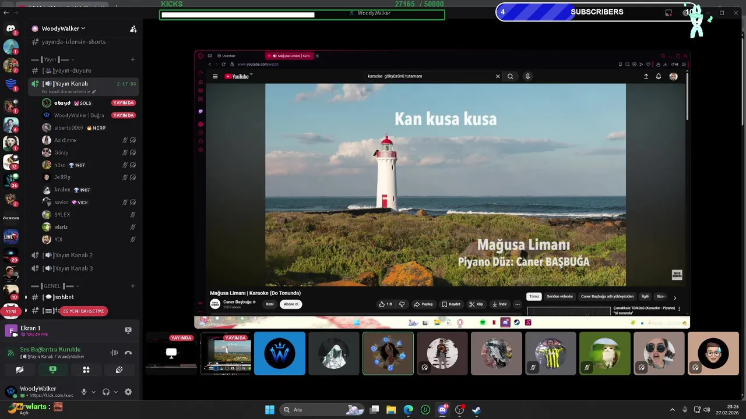Open Windows Start menu on taskbar
This screenshot has width=746, height=419.
270,410
